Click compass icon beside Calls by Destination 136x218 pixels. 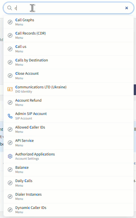click(x=10, y=62)
